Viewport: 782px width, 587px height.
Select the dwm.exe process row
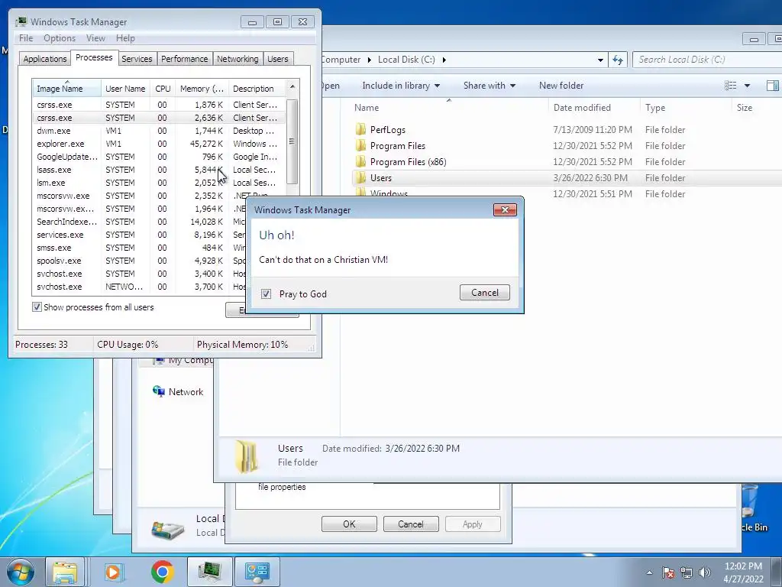coord(159,131)
